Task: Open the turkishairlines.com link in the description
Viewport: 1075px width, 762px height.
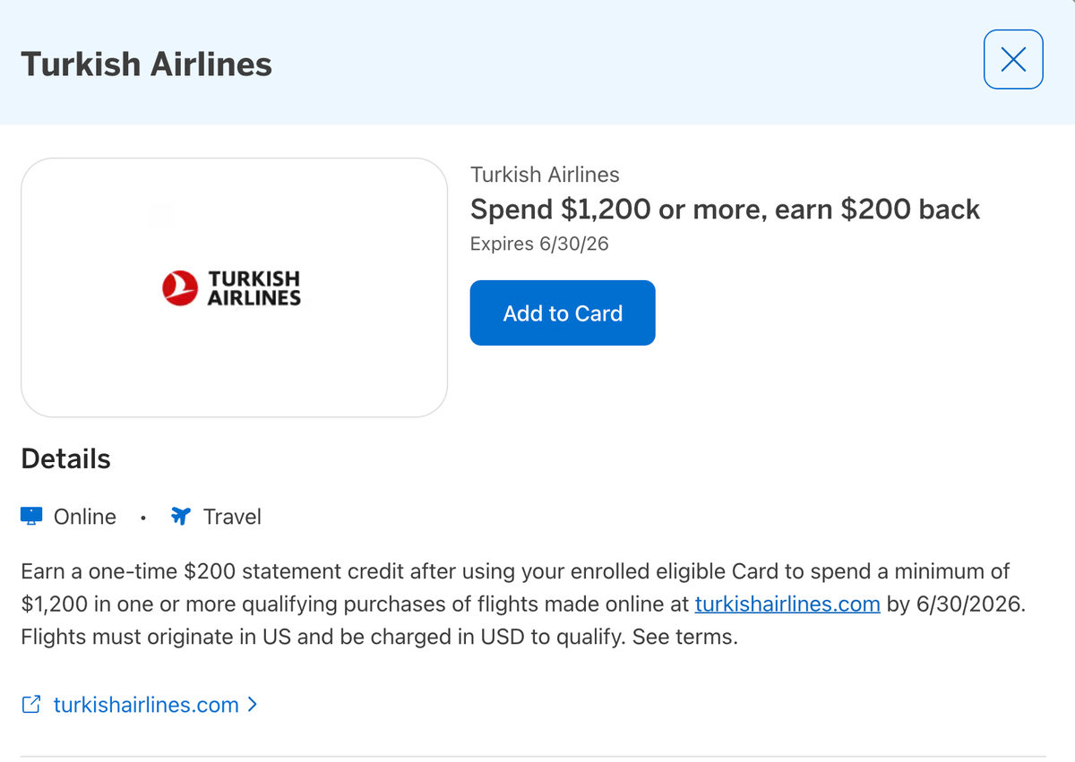Action: click(787, 604)
